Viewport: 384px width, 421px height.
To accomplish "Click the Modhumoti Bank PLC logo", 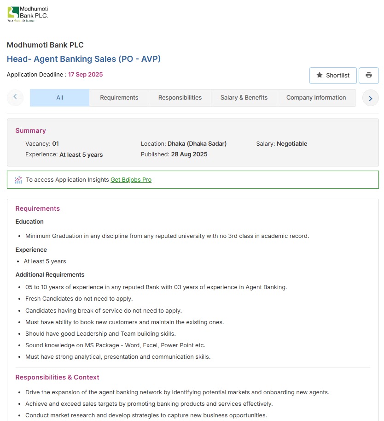I will (x=28, y=14).
